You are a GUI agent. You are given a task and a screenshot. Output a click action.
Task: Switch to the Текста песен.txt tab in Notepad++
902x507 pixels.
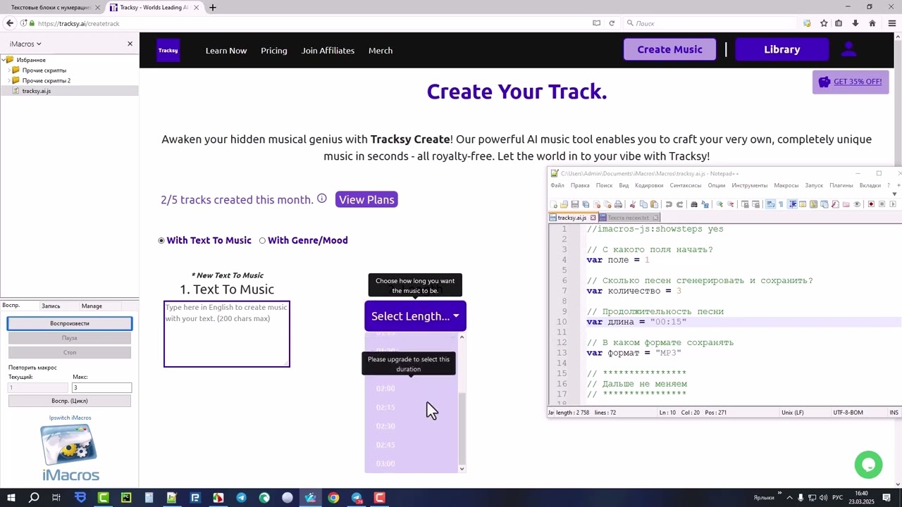[x=629, y=218]
